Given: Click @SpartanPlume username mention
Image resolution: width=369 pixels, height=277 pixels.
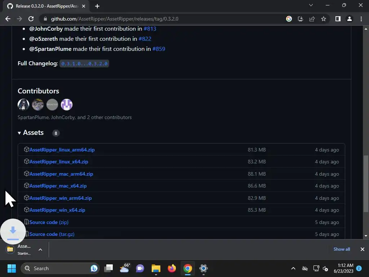Looking at the screenshot, I should (50, 49).
